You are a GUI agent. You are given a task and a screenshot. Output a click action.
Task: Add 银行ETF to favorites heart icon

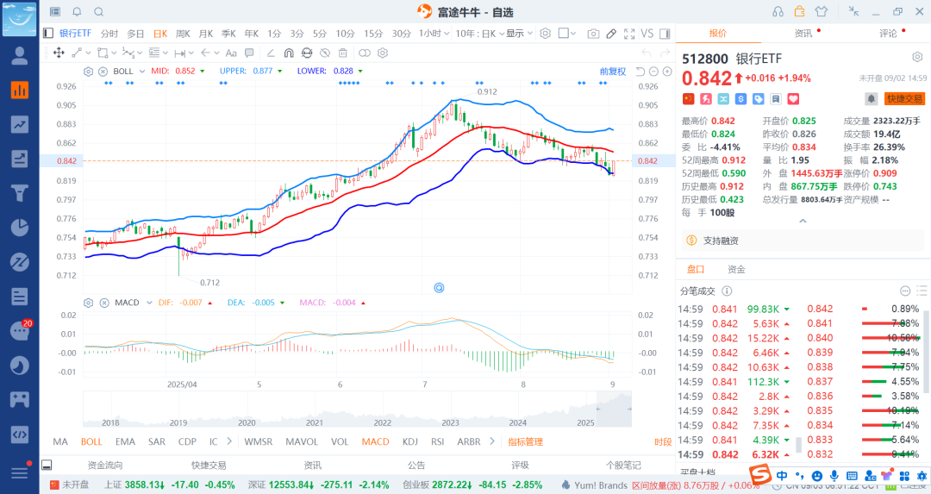(793, 98)
